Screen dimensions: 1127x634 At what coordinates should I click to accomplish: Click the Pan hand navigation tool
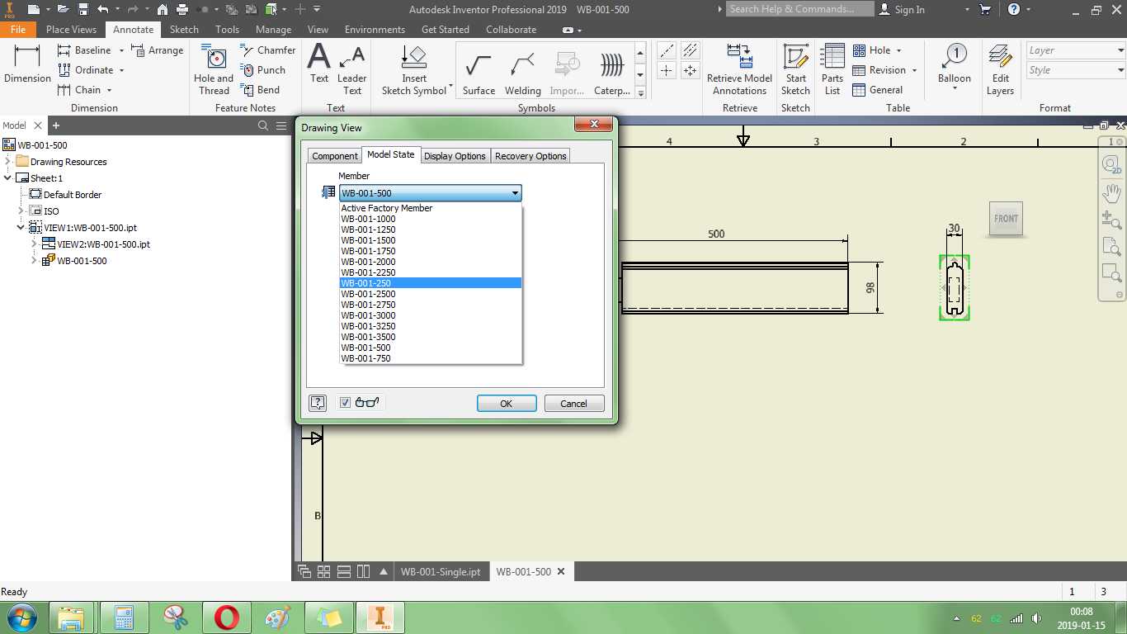(1111, 193)
